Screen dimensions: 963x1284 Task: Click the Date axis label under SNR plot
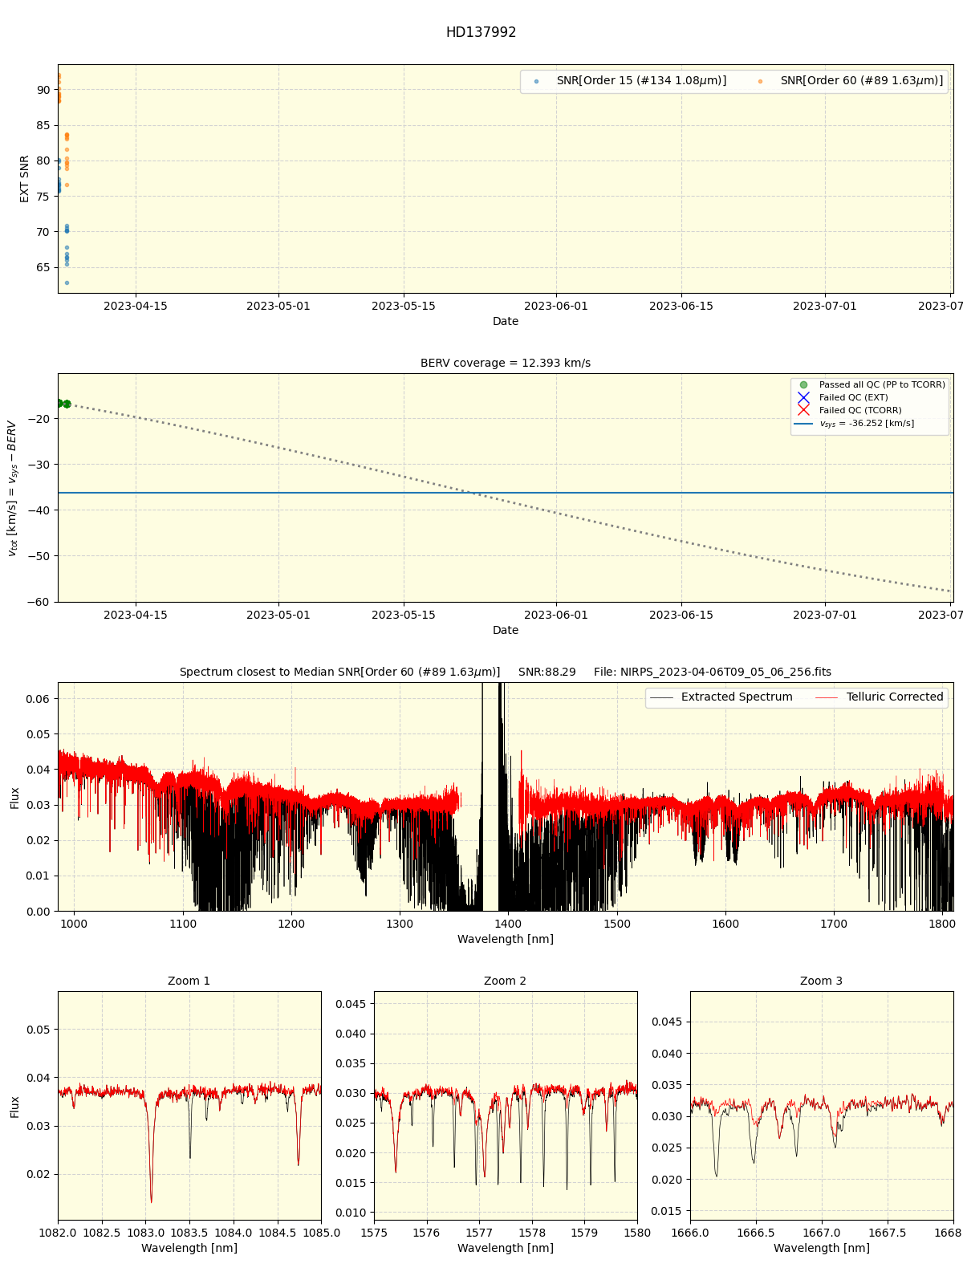tap(506, 321)
